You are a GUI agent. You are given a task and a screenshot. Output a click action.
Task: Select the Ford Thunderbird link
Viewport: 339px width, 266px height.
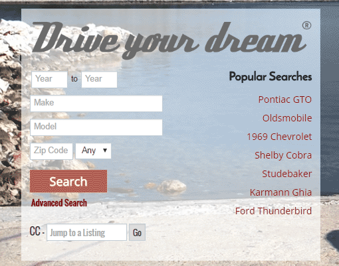pyautogui.click(x=273, y=211)
